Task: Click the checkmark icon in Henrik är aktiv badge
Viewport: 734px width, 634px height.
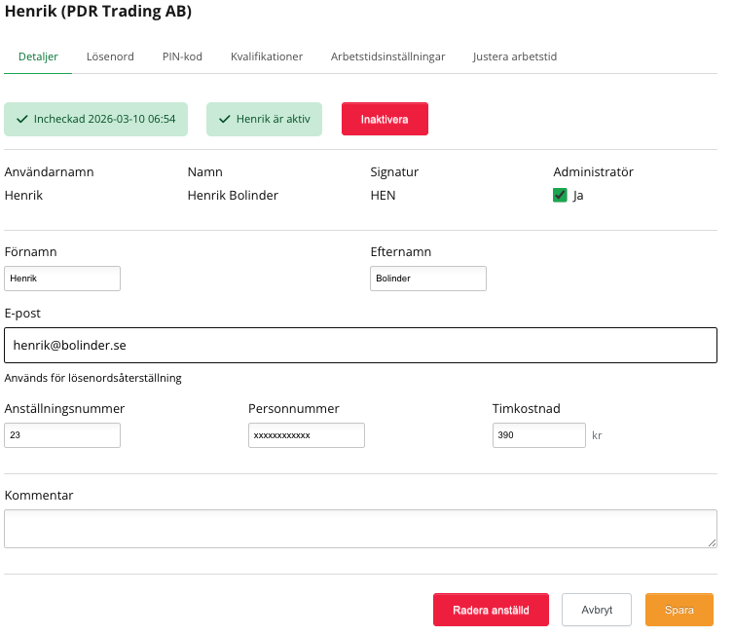Action: (224, 120)
